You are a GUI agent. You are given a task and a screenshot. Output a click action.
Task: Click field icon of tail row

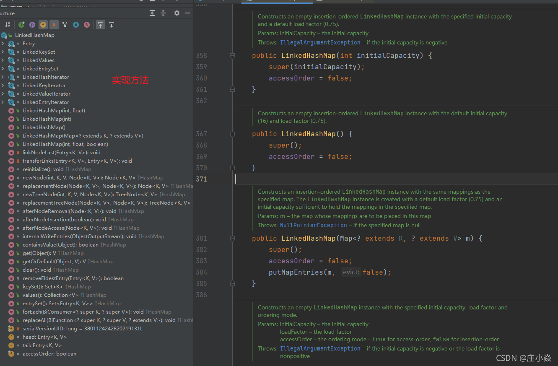point(11,345)
